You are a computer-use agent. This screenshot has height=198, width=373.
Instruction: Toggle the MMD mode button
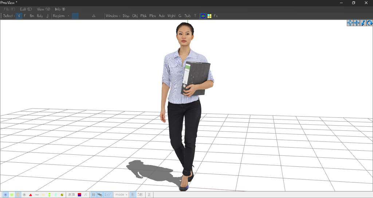[100, 195]
